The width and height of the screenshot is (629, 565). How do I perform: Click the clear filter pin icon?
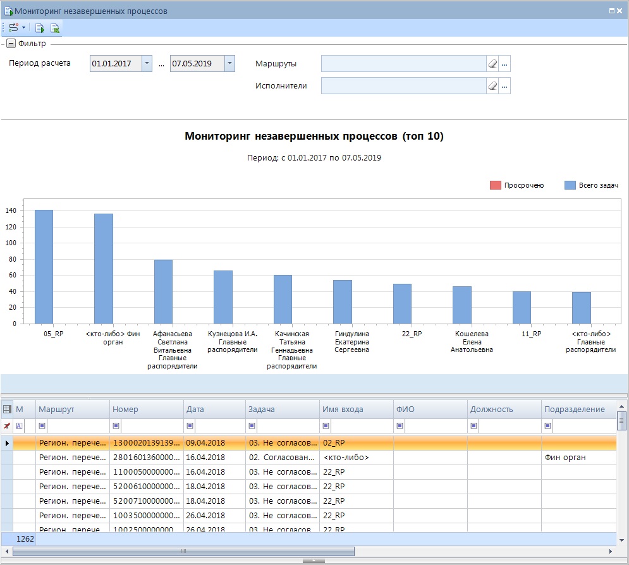click(x=7, y=426)
